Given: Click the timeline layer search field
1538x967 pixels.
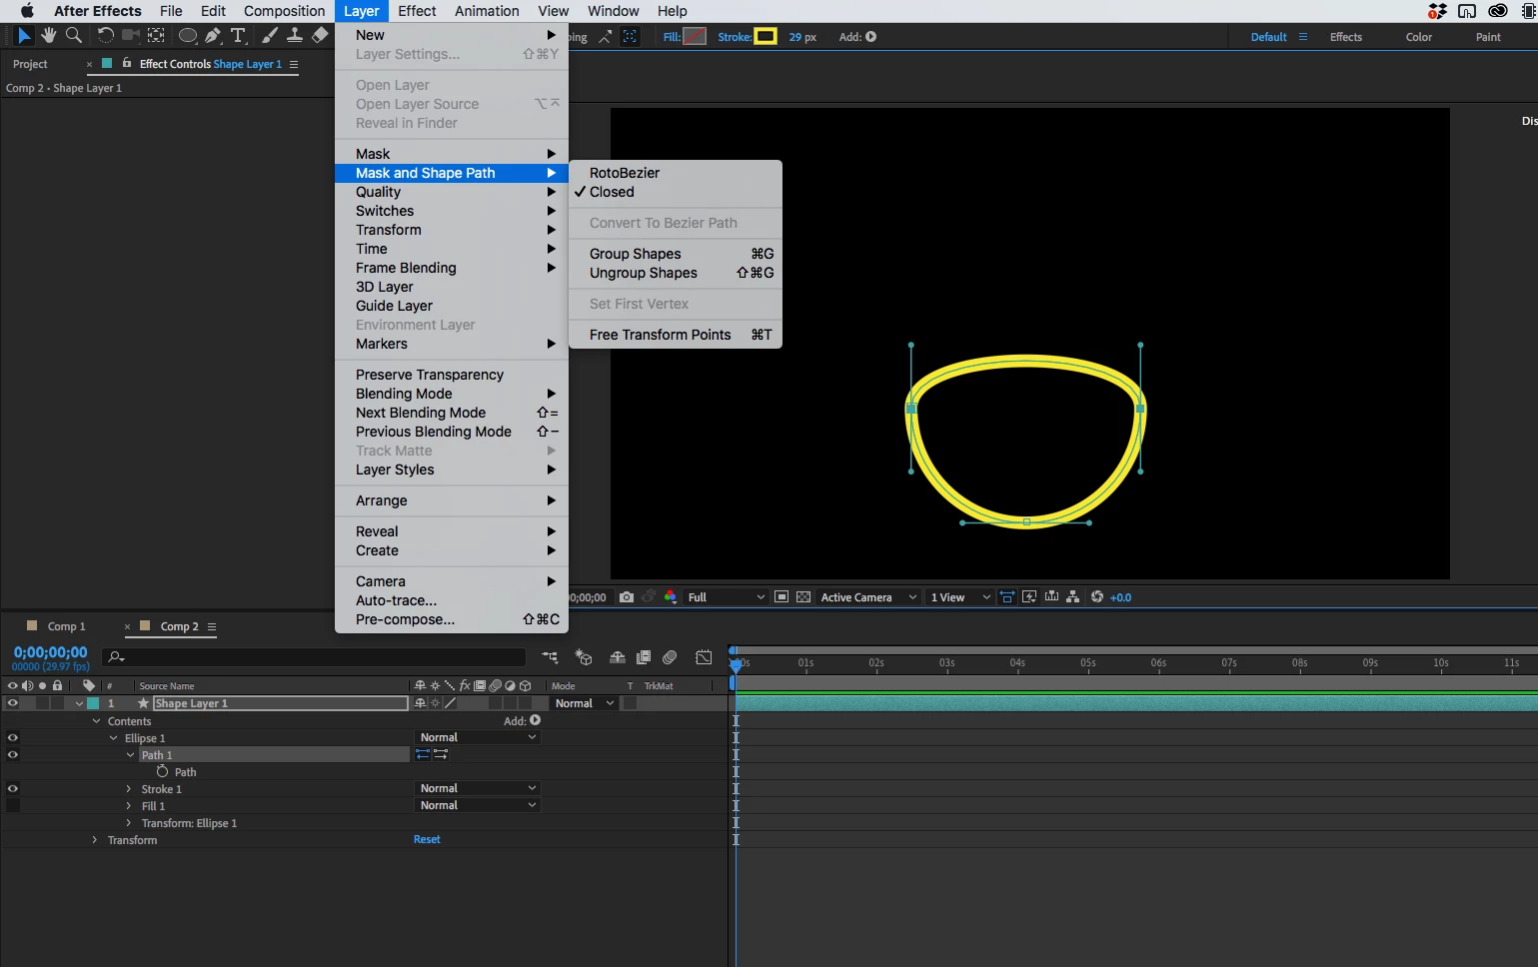Looking at the screenshot, I should [x=314, y=656].
